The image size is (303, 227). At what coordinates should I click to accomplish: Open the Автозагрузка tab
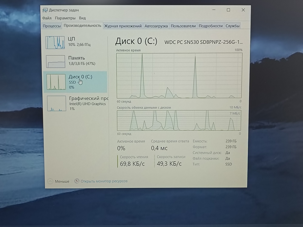click(x=156, y=26)
